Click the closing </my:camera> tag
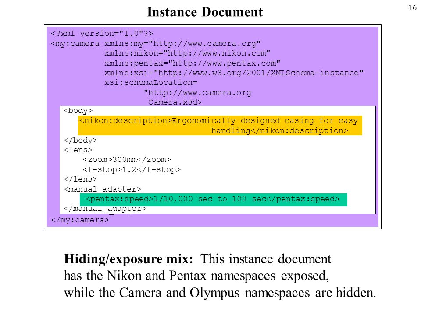This screenshot has width=421, height=315. point(80,220)
